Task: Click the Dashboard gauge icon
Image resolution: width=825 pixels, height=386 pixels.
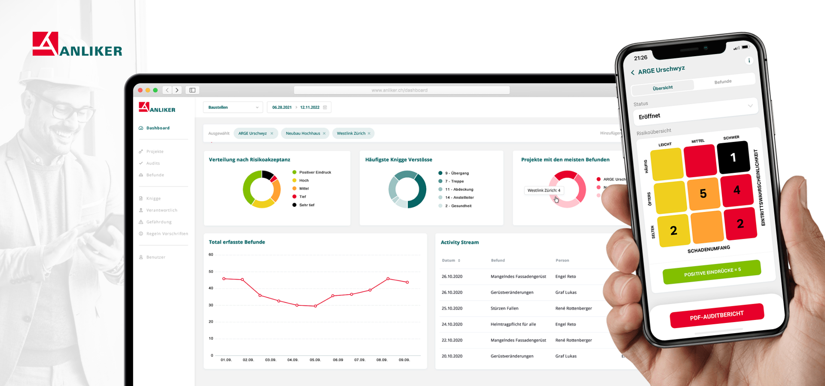Action: click(141, 128)
